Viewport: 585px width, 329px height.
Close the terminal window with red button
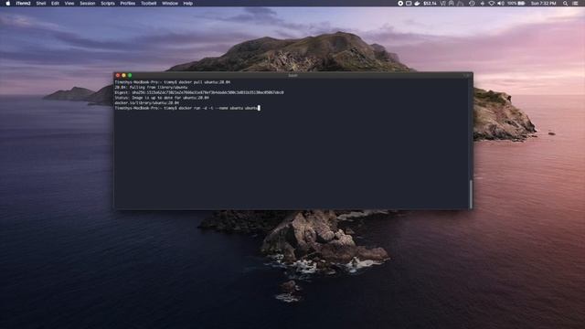pos(118,75)
